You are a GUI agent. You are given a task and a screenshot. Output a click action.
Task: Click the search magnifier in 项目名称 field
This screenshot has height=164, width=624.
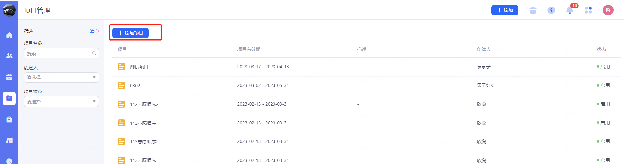point(94,53)
